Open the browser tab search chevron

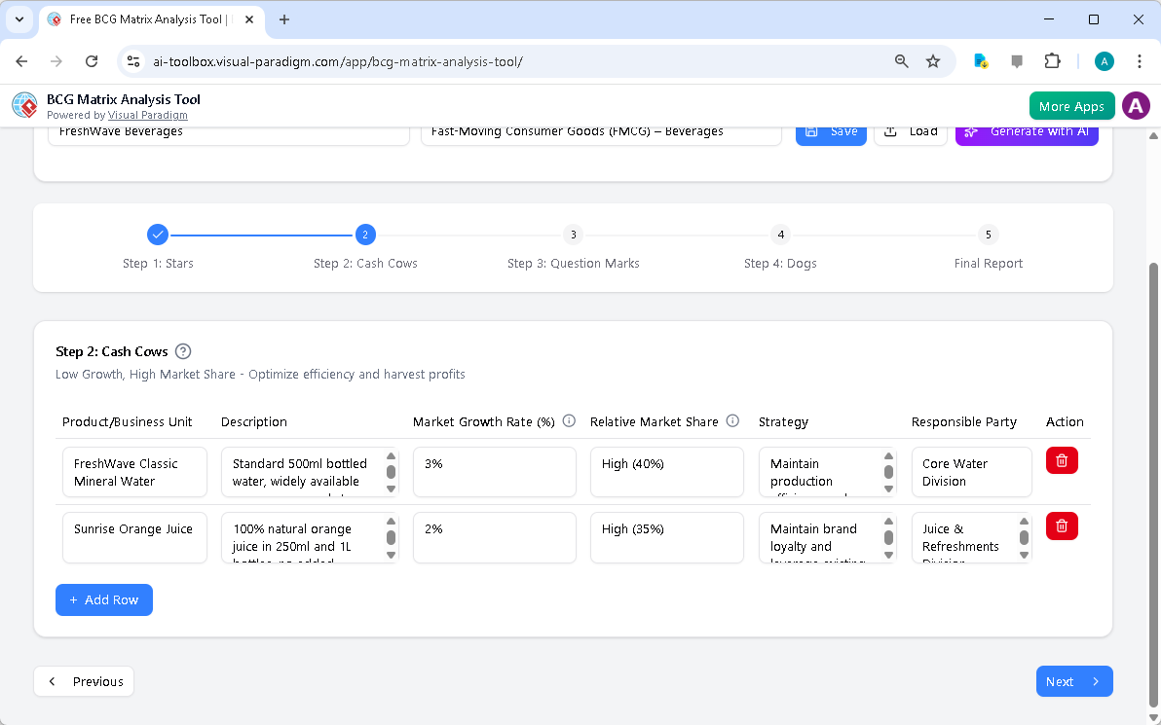coord(19,19)
